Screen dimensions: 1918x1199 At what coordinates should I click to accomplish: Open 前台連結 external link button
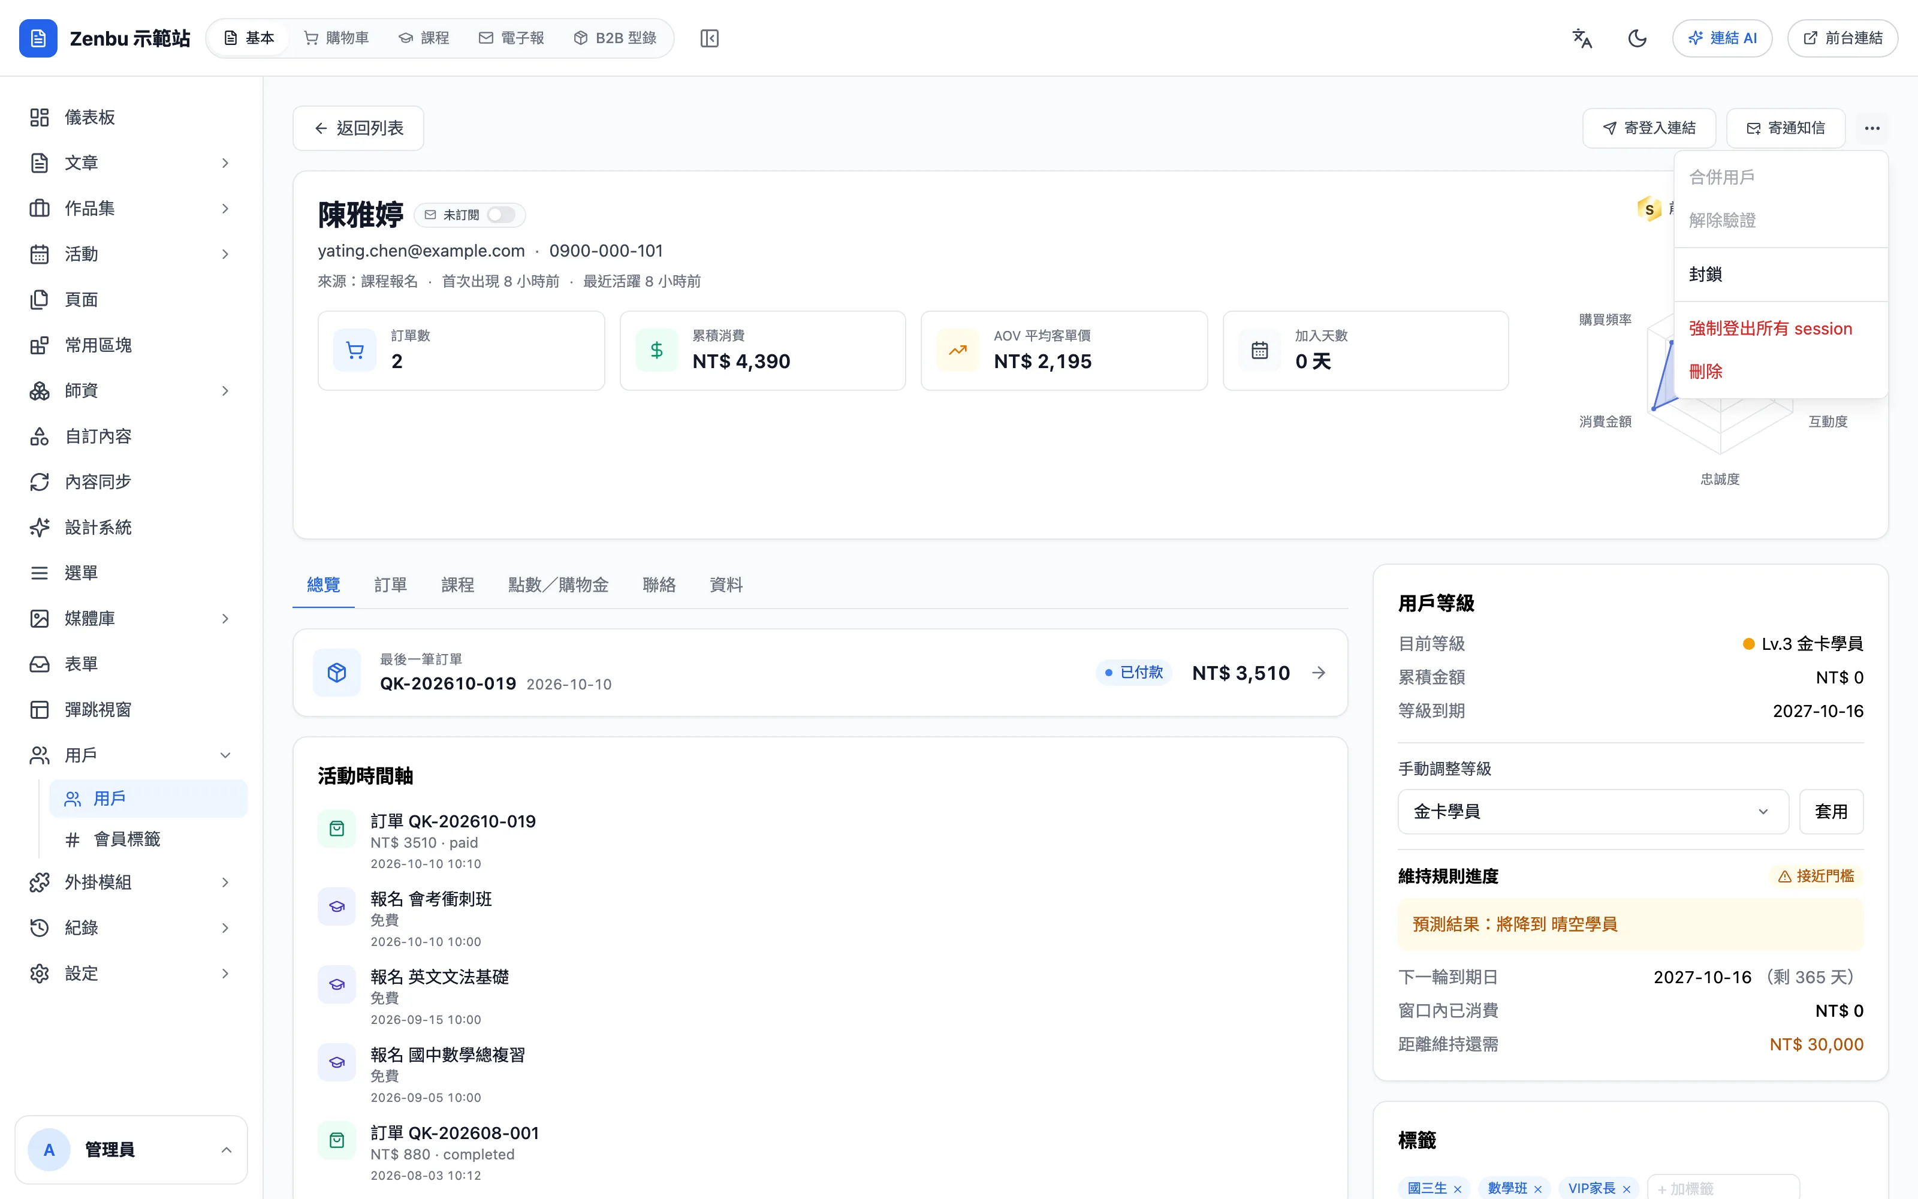pyautogui.click(x=1842, y=38)
